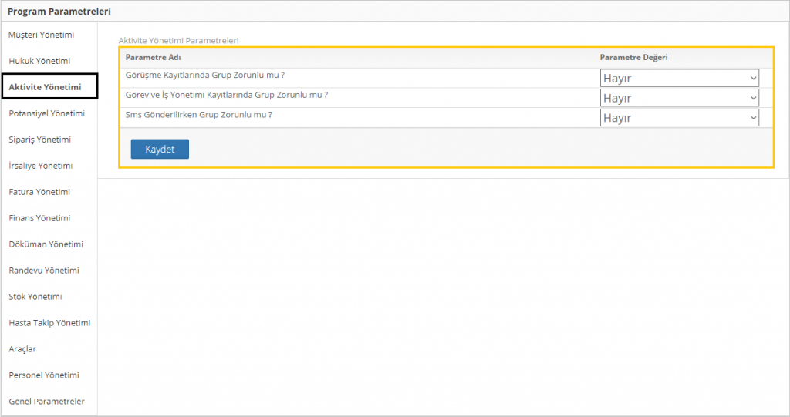790x417 pixels.
Task: Select Genel Parametreler menu item
Action: 46,402
